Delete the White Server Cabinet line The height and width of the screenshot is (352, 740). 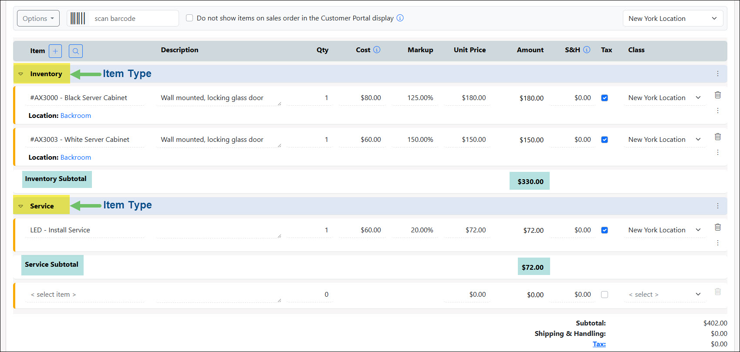(x=718, y=137)
